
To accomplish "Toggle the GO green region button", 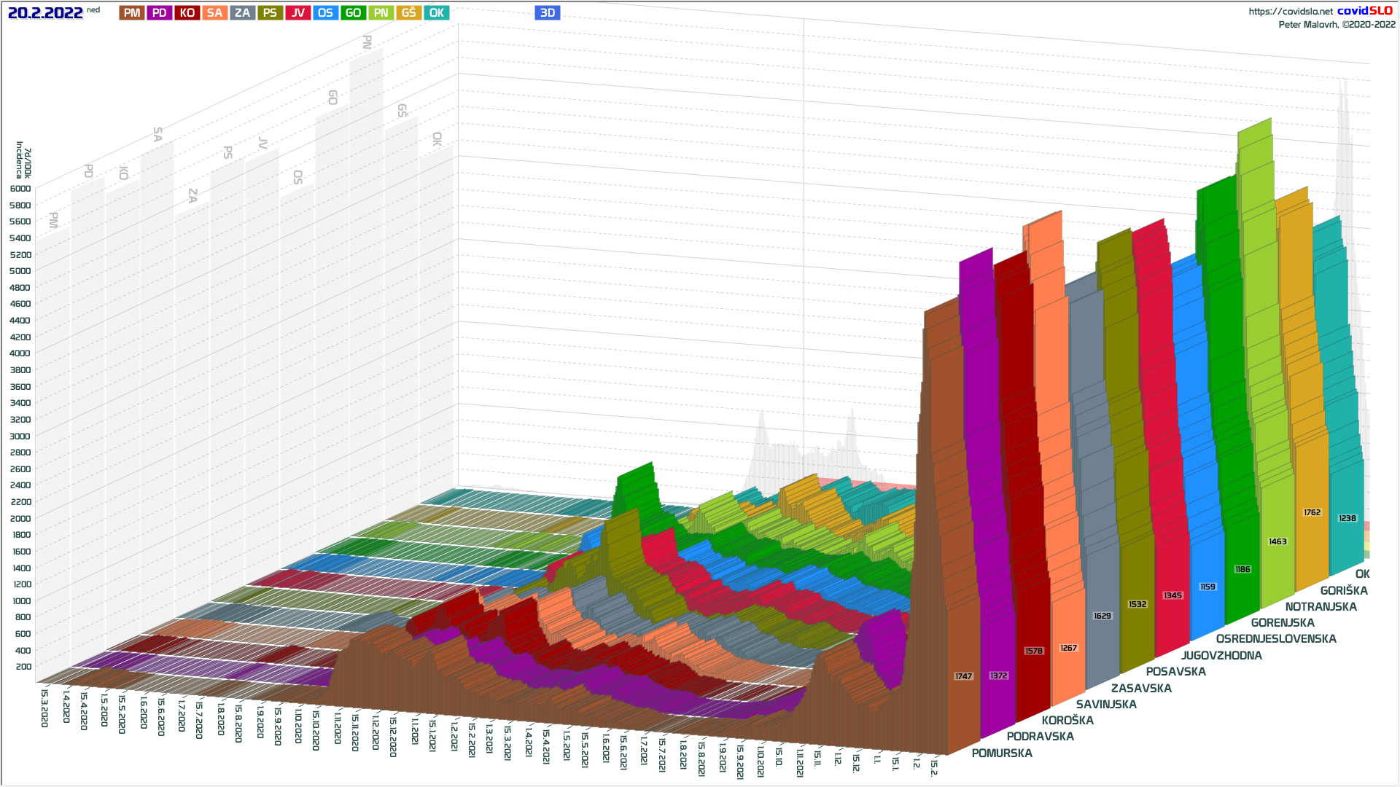I will 353,13.
